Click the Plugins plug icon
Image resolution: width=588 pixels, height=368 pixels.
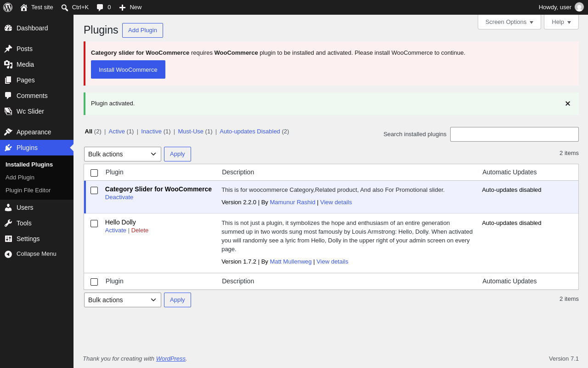tap(8, 148)
